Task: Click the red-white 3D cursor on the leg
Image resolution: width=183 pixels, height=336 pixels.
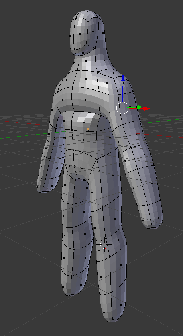Action: (x=104, y=244)
